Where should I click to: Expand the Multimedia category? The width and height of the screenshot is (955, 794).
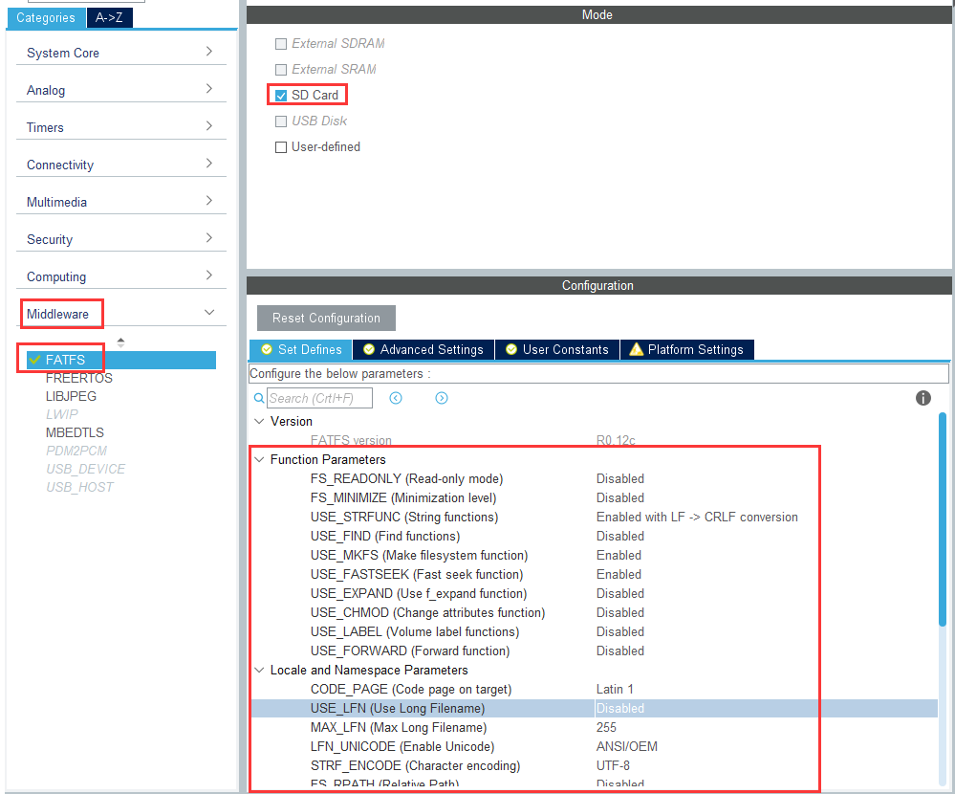click(x=121, y=202)
